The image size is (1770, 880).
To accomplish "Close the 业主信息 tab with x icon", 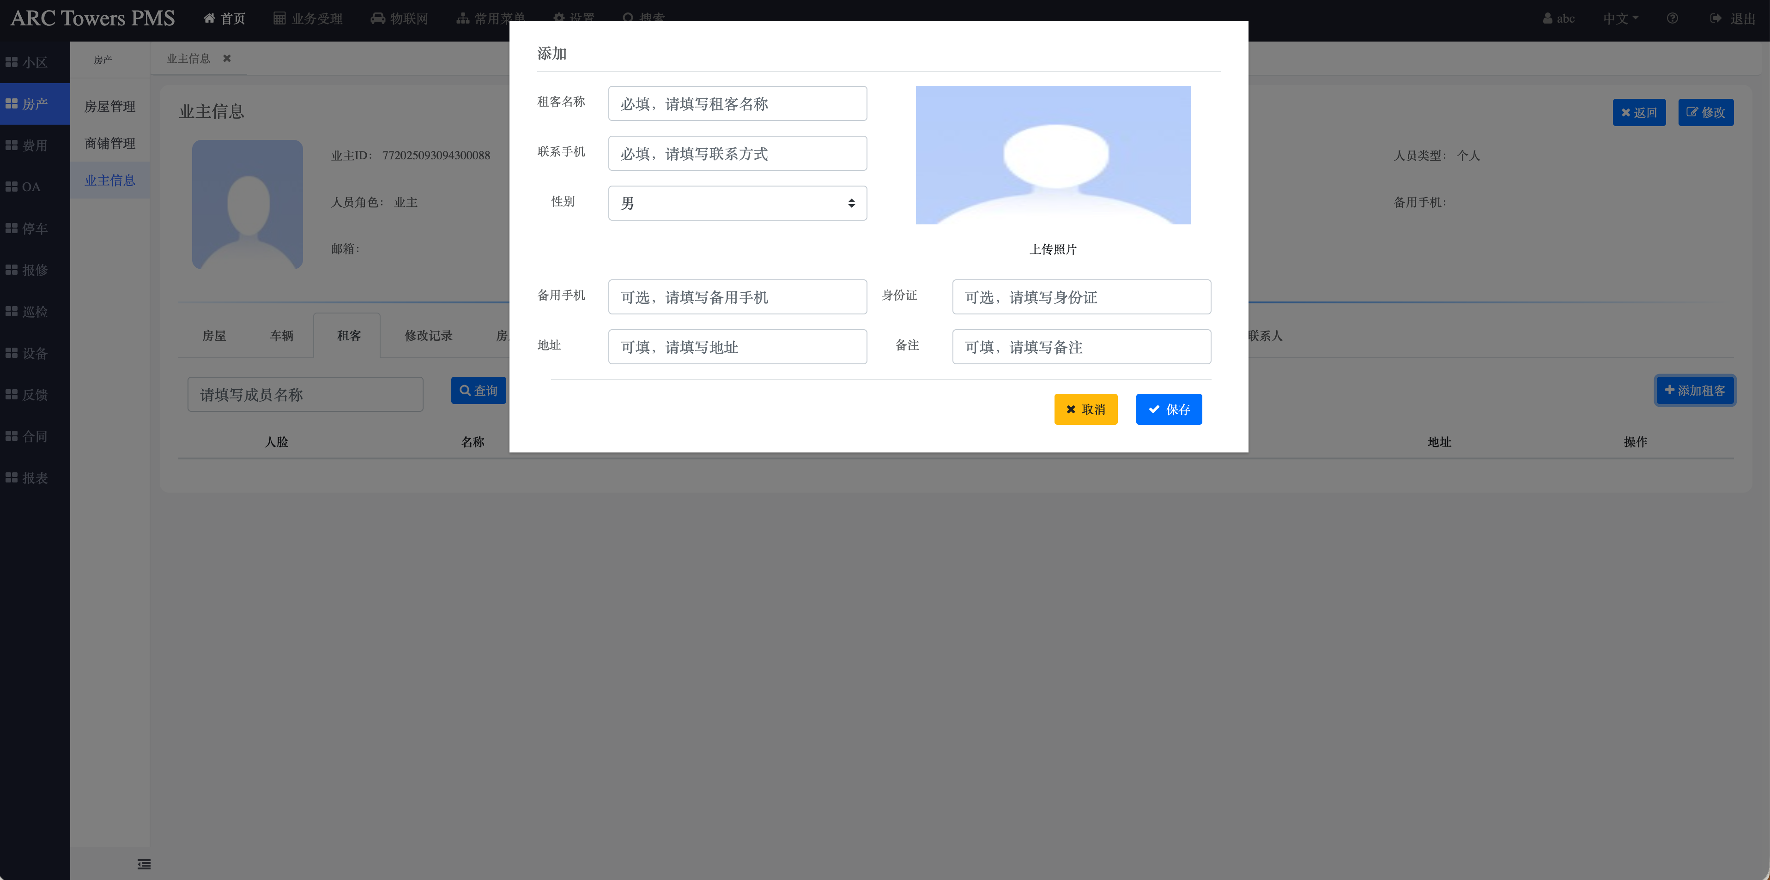I will coord(227,58).
